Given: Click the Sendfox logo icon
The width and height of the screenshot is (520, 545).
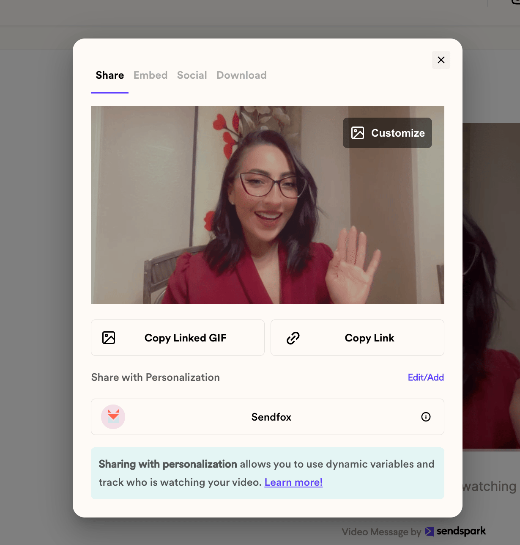Looking at the screenshot, I should coord(113,417).
